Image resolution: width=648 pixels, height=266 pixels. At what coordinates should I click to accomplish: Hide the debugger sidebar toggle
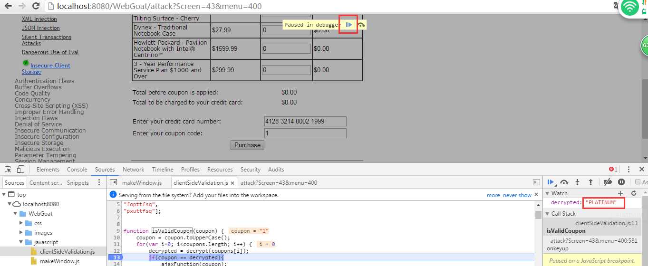536,182
